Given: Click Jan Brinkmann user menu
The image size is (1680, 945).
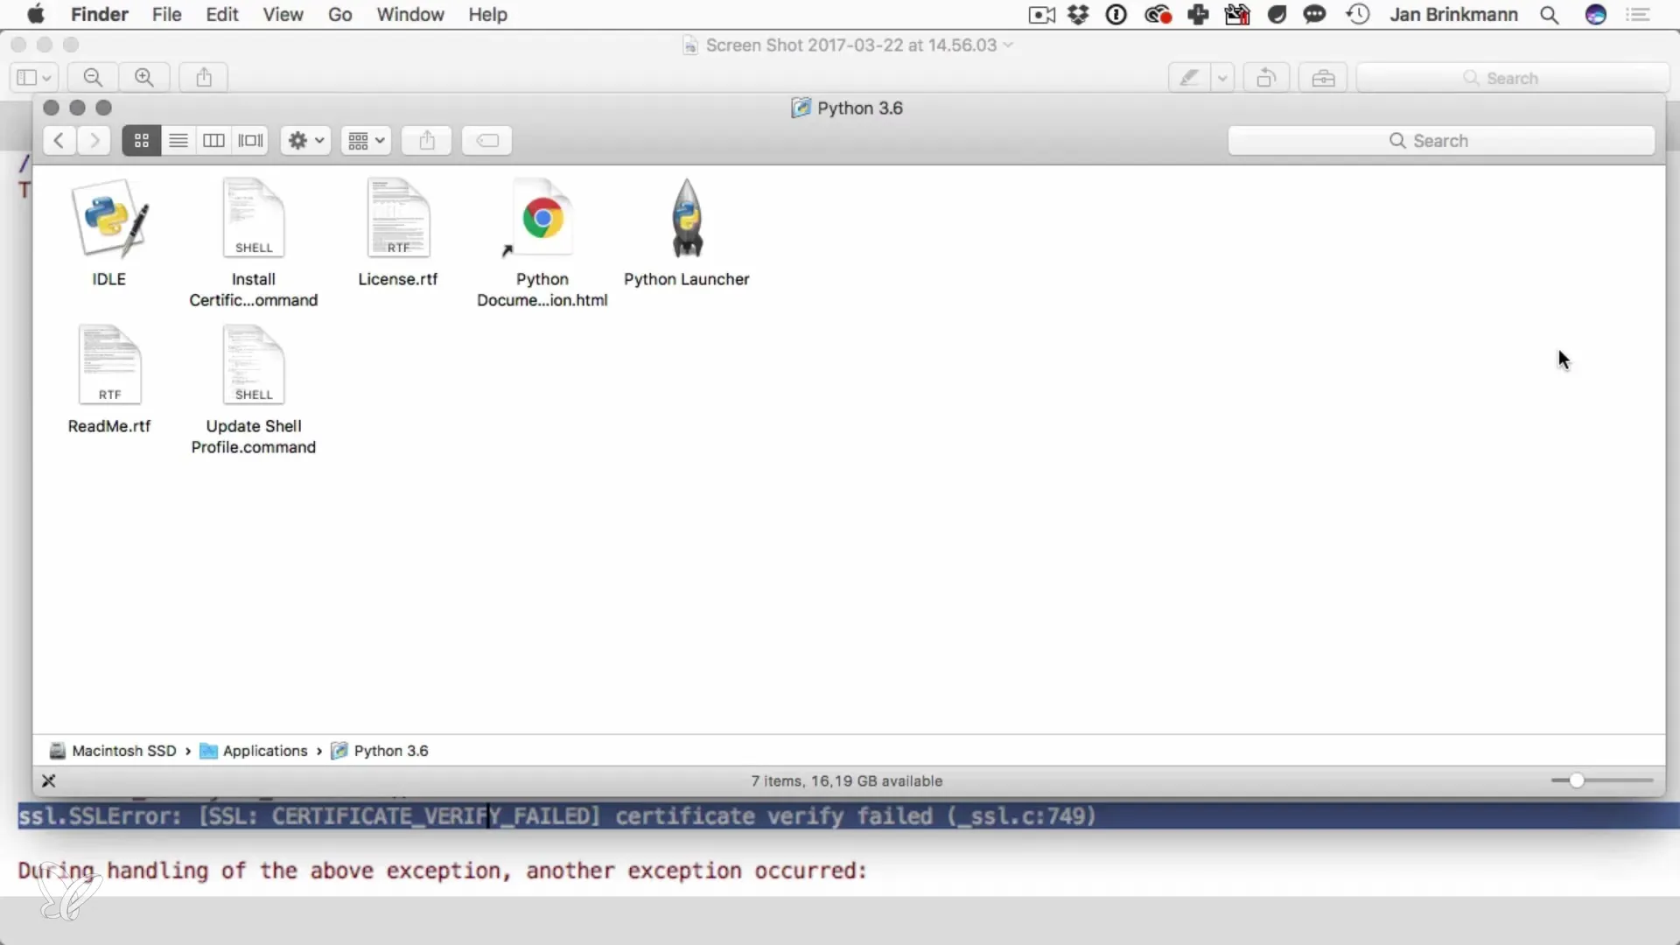Looking at the screenshot, I should 1453,14.
